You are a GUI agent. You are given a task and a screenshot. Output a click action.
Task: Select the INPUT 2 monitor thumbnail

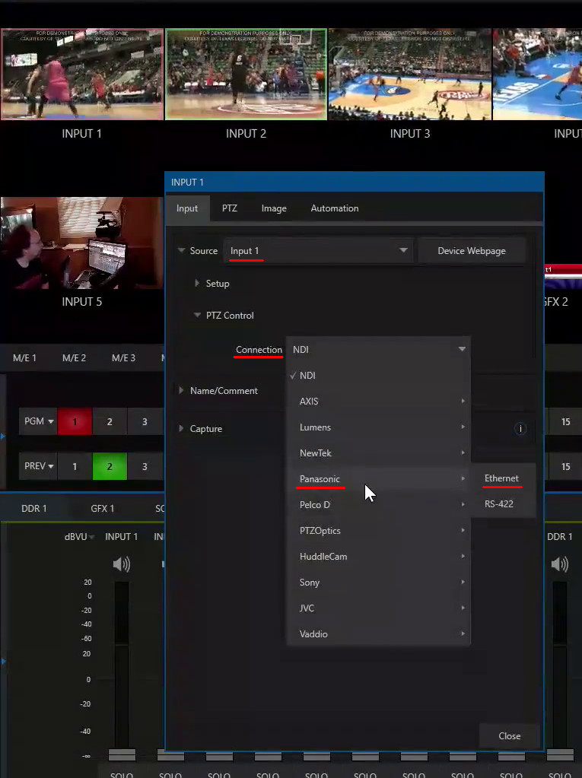pos(246,74)
